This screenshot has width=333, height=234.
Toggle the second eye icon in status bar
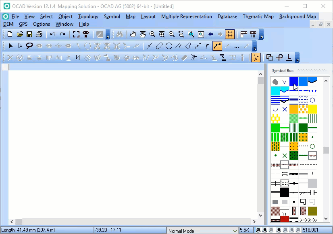pos(264,230)
